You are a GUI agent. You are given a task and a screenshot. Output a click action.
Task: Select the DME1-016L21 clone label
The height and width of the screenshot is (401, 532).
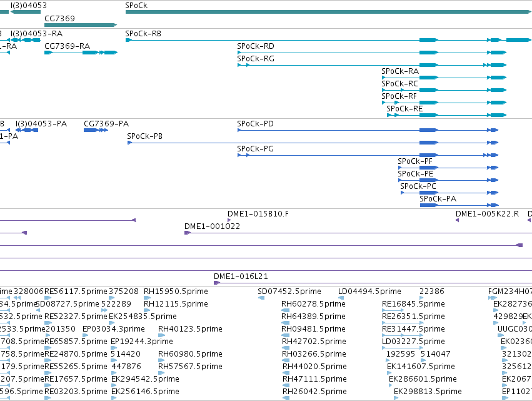(241, 277)
